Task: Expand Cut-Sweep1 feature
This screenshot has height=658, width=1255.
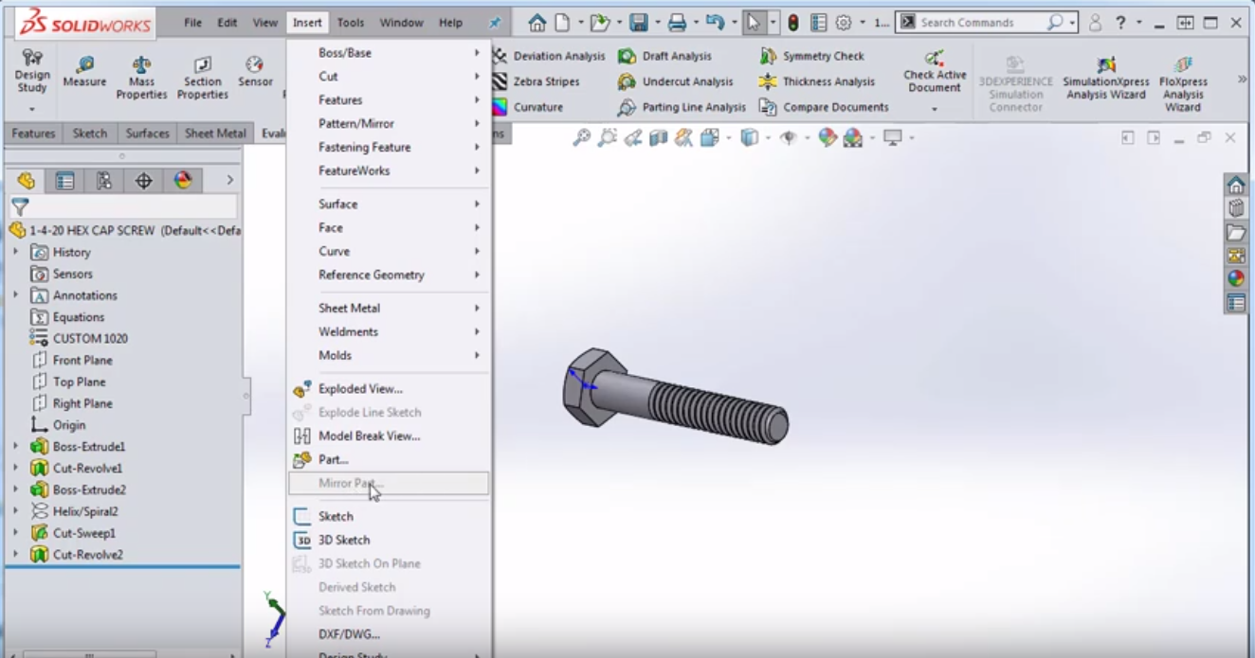Action: (15, 533)
